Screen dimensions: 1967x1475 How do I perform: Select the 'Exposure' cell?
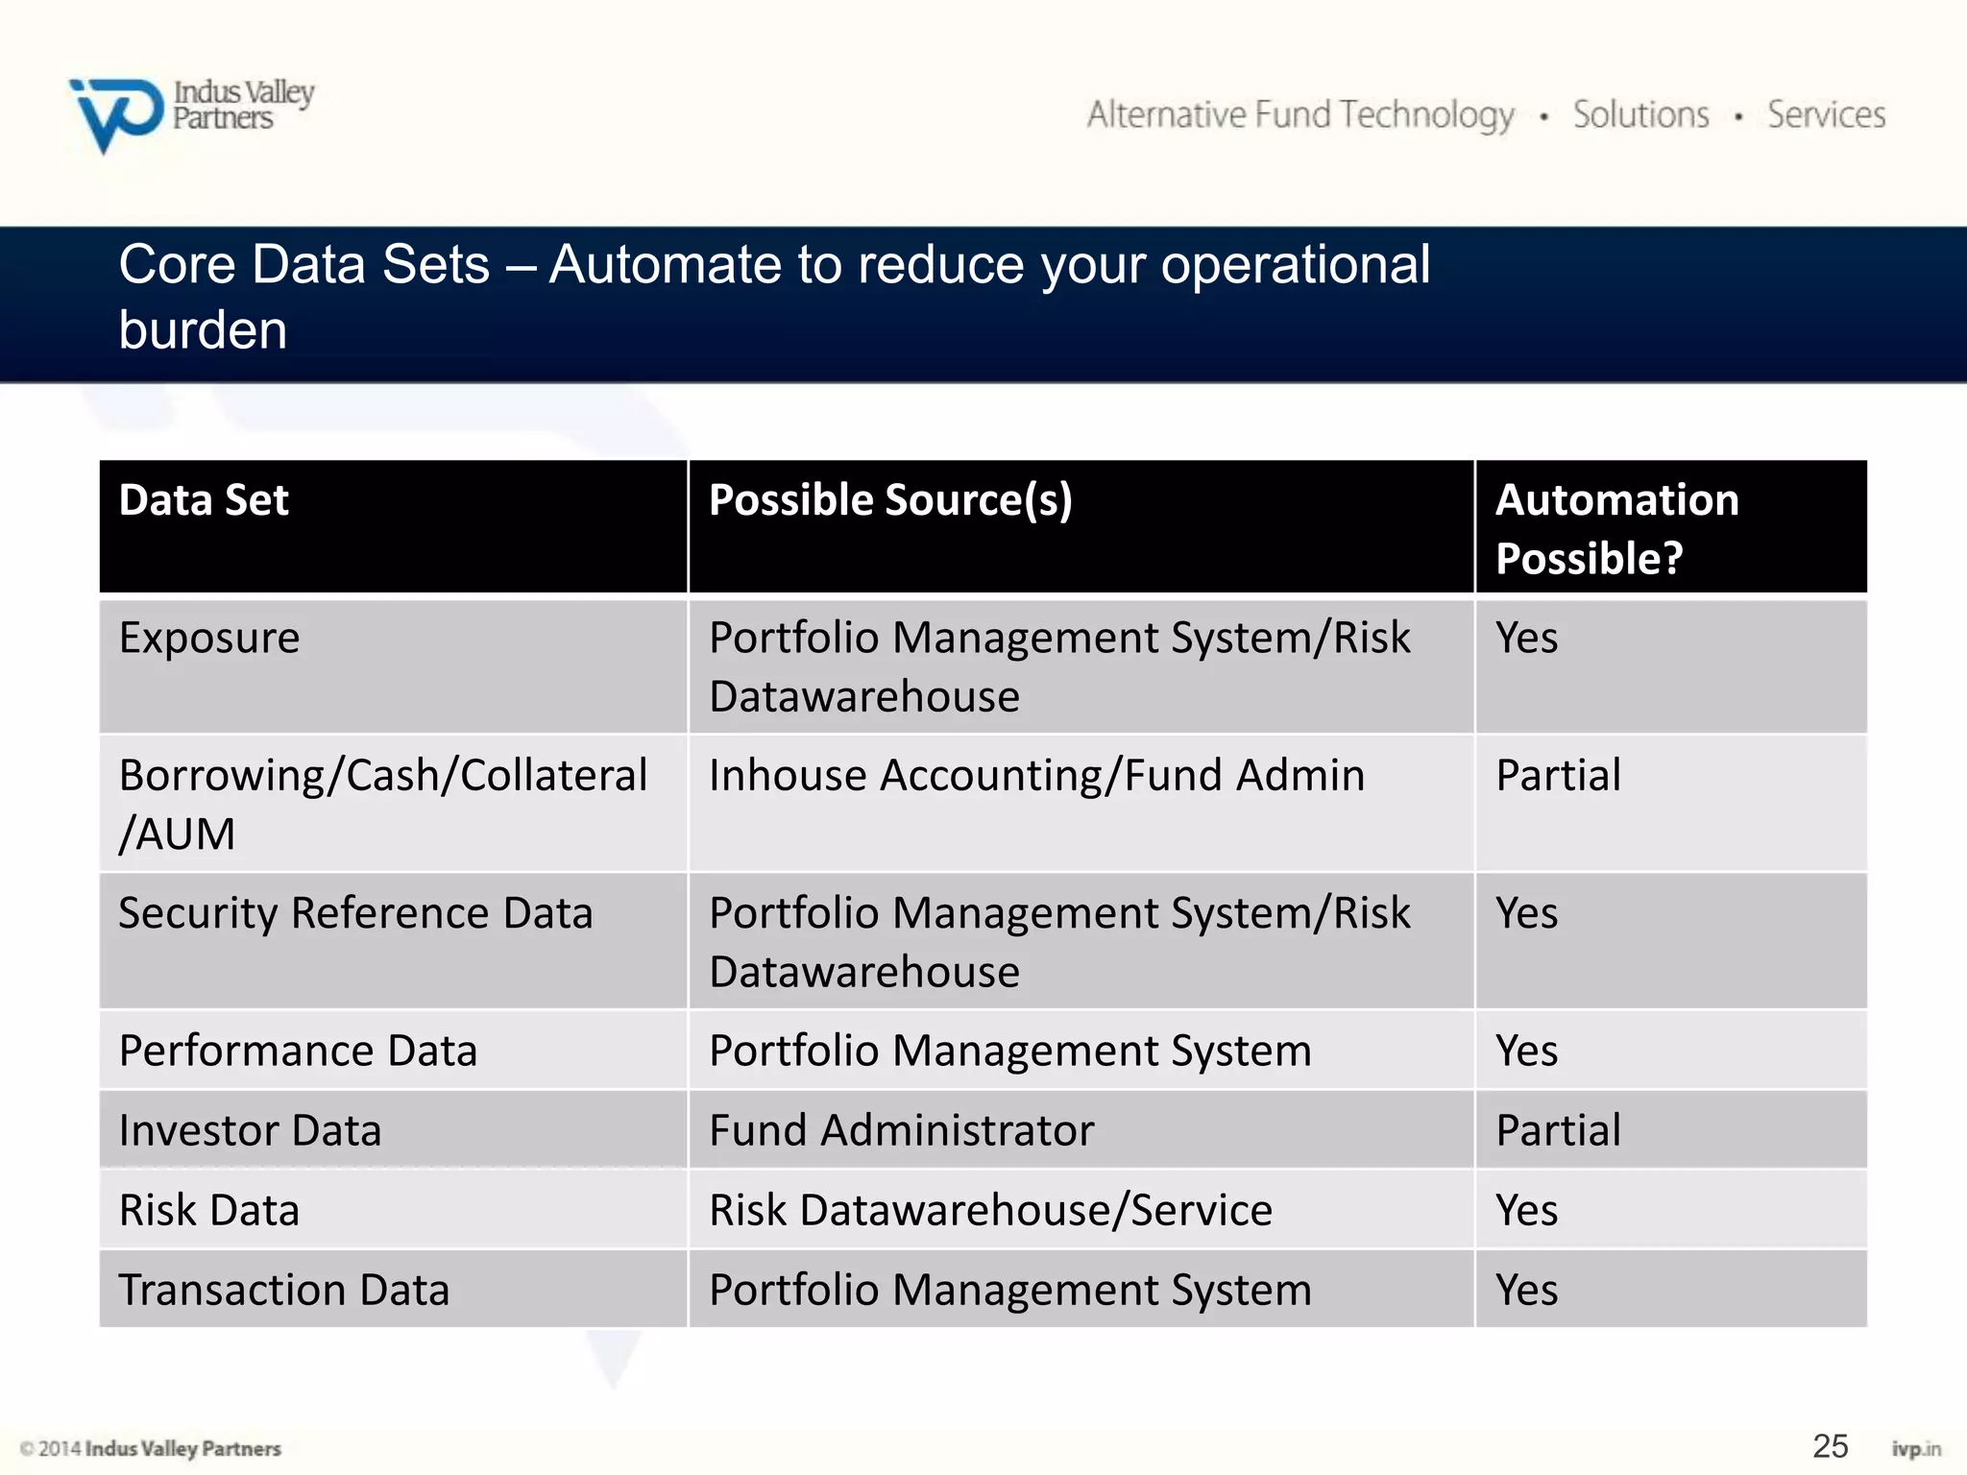pos(394,666)
